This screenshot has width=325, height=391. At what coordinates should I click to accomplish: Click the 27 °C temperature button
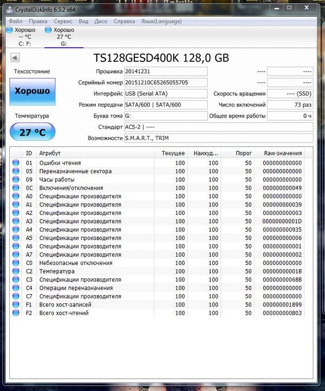32,132
